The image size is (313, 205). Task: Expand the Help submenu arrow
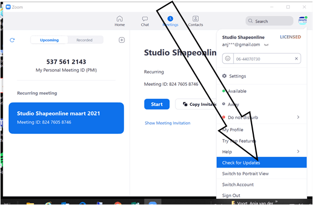tap(298, 151)
